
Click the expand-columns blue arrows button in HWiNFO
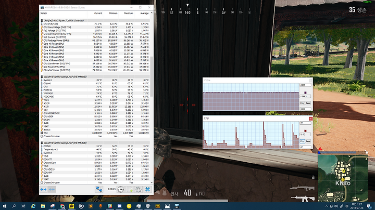point(43,190)
